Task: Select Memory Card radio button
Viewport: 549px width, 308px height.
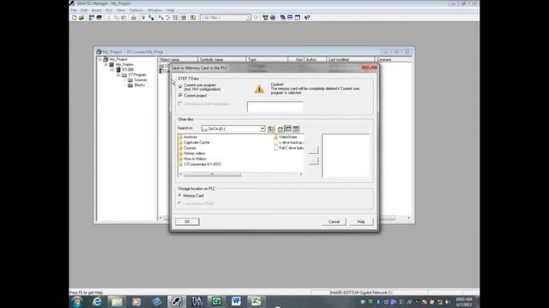Action: 179,196
